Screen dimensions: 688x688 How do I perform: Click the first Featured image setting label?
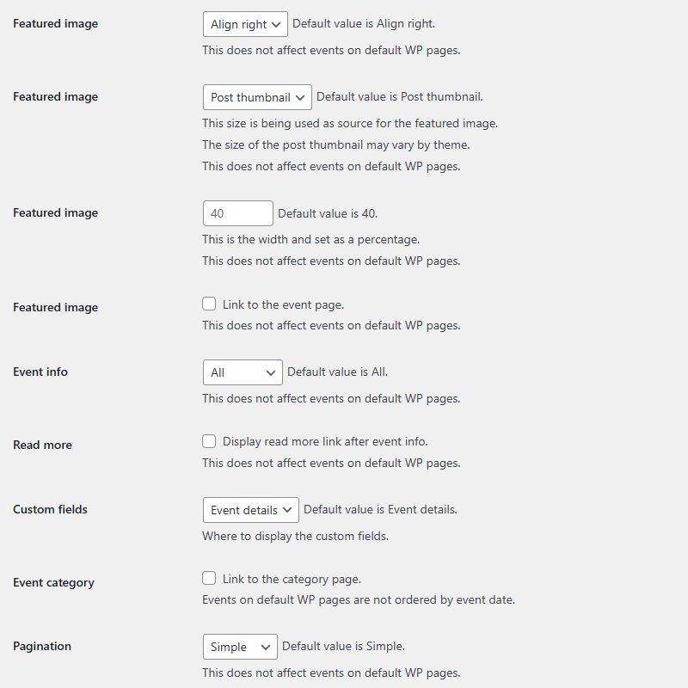[55, 23]
